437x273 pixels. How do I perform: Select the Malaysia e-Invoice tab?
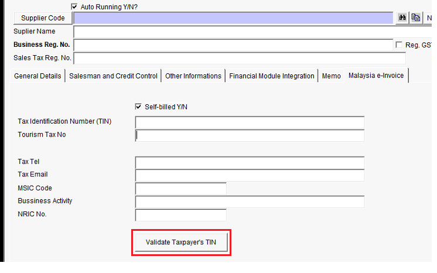375,76
